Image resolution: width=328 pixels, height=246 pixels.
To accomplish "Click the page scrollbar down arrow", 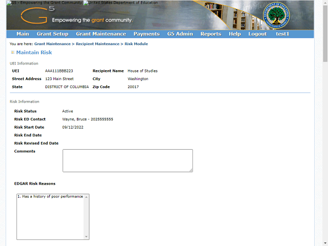I will point(325,243).
